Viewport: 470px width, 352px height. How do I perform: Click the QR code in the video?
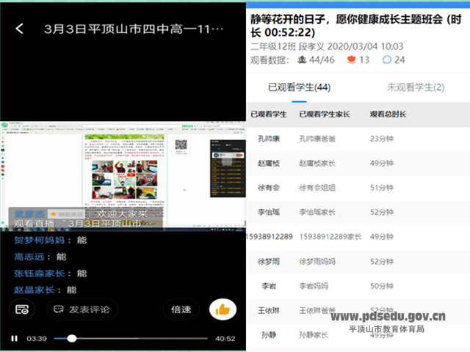[x=181, y=146]
